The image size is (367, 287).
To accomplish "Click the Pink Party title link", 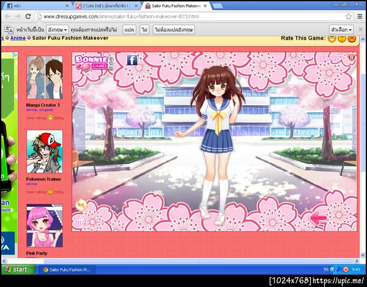I will pos(37,253).
